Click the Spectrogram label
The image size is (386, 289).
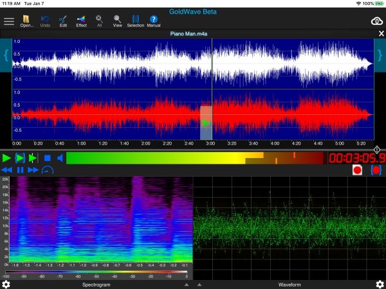(x=96, y=285)
